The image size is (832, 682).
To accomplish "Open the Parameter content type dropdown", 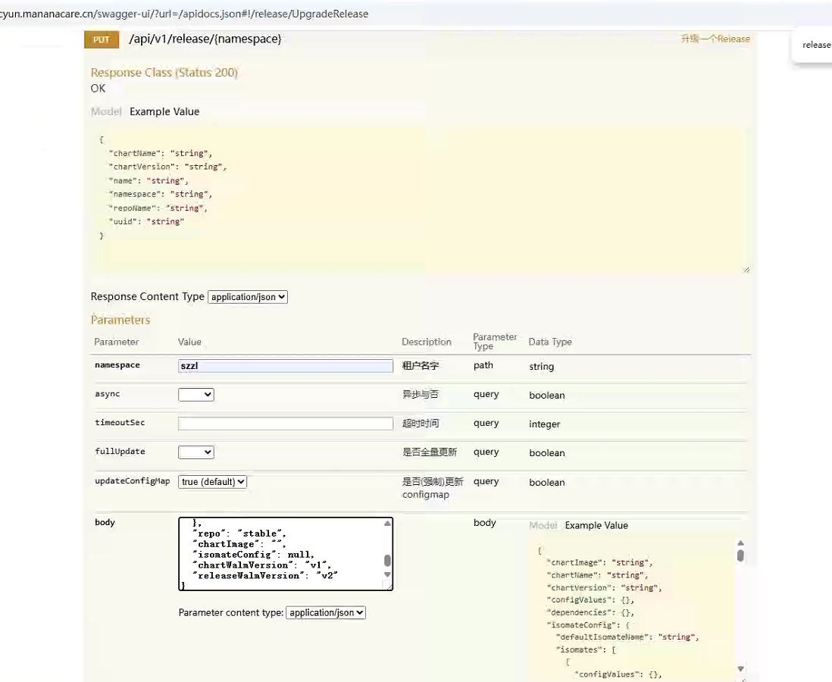I will pyautogui.click(x=326, y=612).
